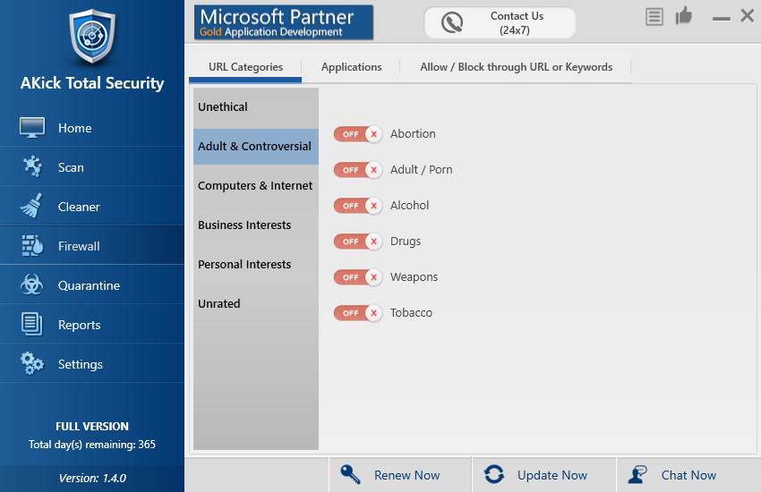
Task: Open the Firewall section label
Action: pos(79,246)
